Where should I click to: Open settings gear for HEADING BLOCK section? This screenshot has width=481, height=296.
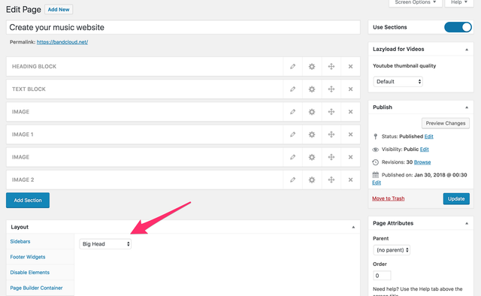(312, 67)
